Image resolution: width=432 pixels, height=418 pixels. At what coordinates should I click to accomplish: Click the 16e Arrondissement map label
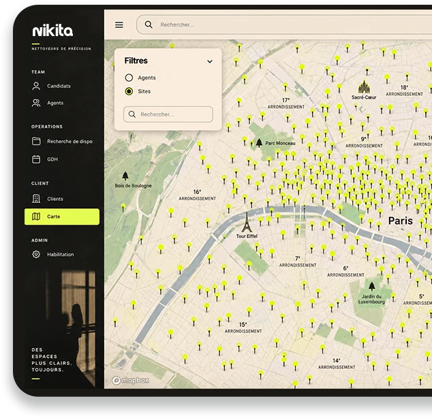pyautogui.click(x=198, y=195)
